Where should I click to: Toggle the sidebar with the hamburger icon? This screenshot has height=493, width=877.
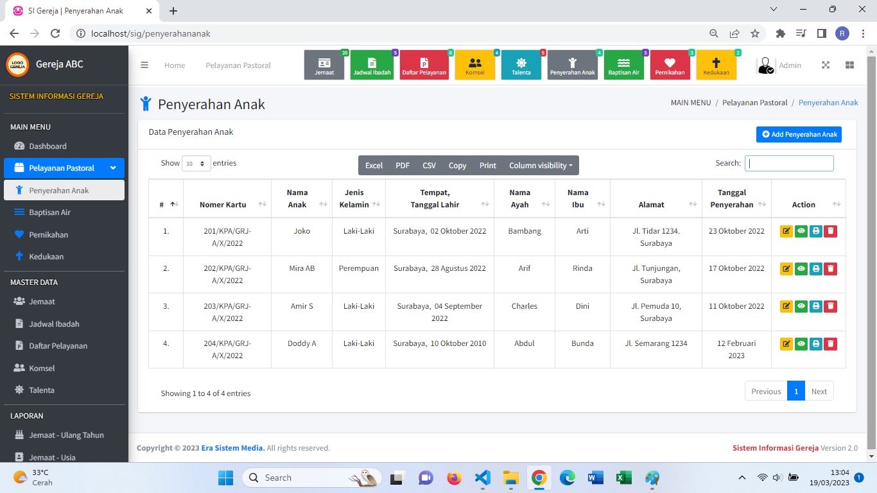click(144, 65)
